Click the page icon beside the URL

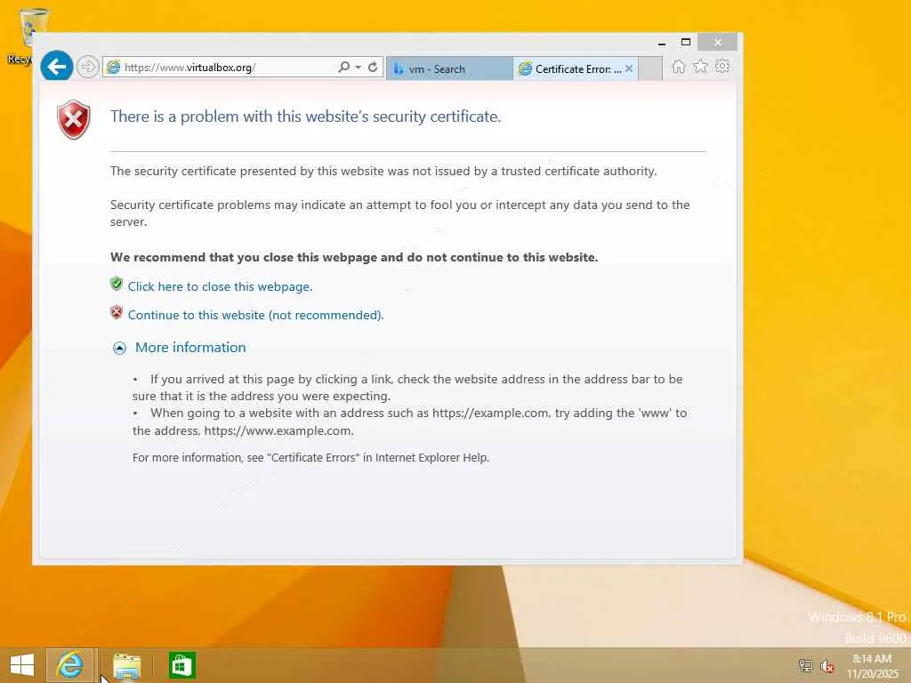(113, 68)
